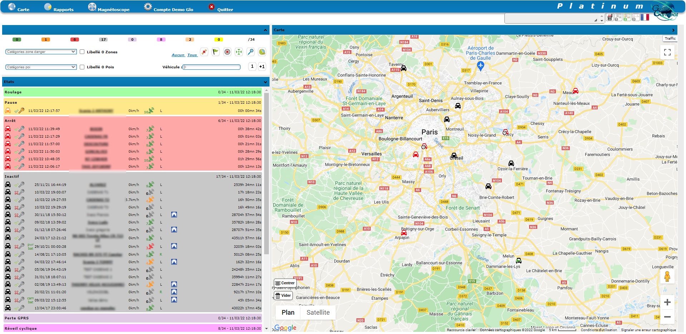Select layout 1 icon in top toolbar
The width and height of the screenshot is (686, 334).
coord(618,18)
